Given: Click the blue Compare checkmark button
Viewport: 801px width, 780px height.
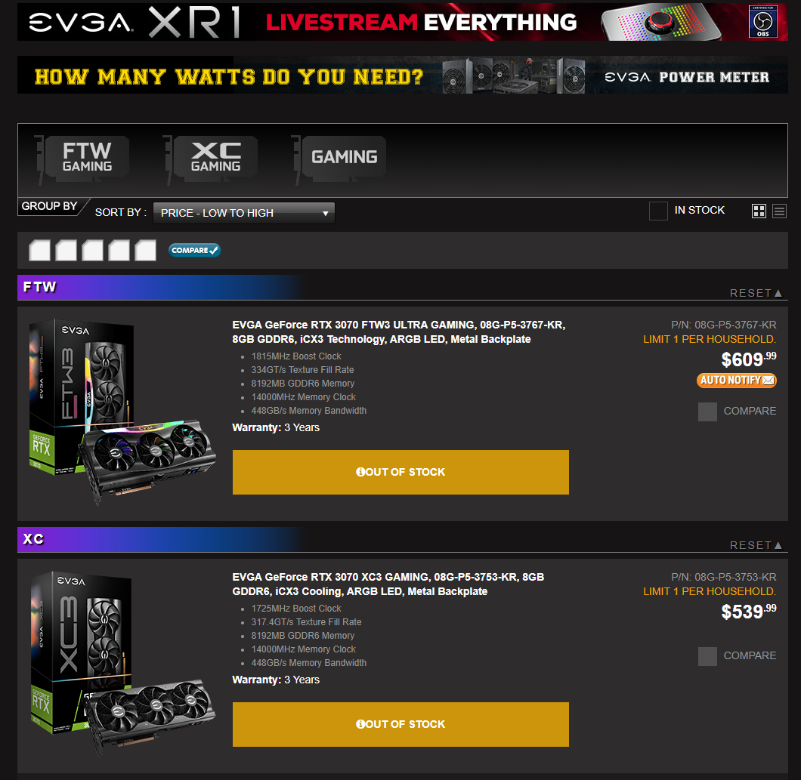Looking at the screenshot, I should (x=195, y=250).
